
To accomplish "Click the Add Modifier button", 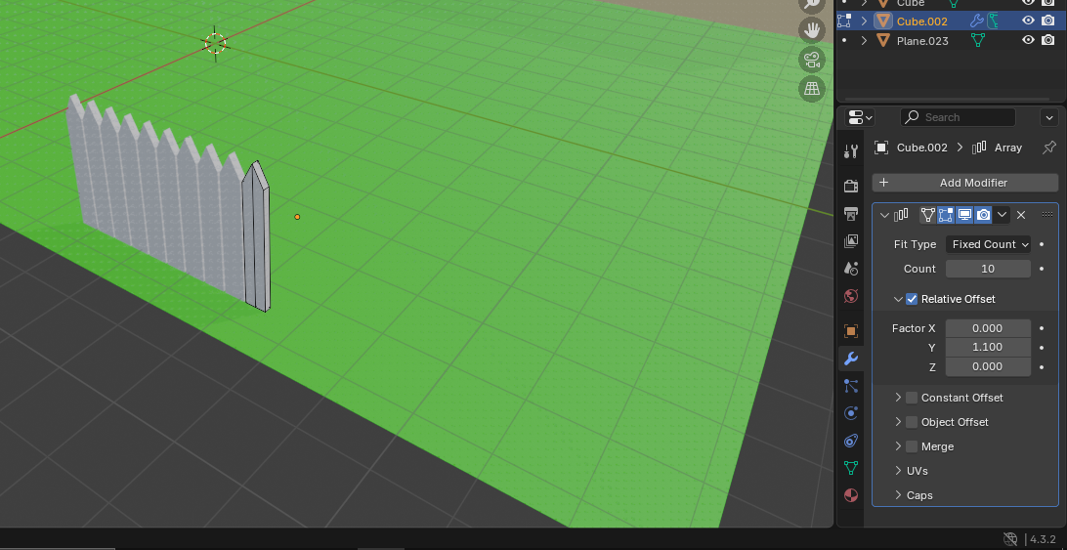I will coord(965,183).
